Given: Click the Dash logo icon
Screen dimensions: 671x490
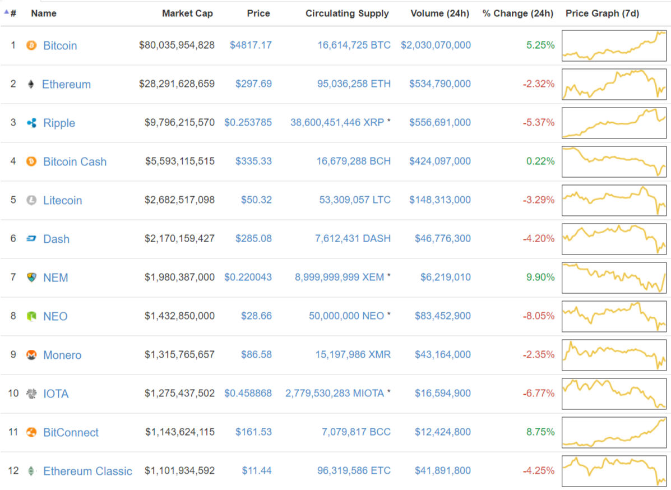Looking at the screenshot, I should (31, 239).
